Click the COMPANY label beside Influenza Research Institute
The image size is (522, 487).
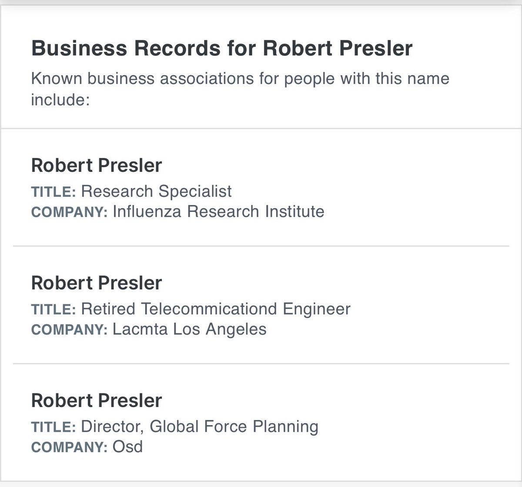(69, 212)
